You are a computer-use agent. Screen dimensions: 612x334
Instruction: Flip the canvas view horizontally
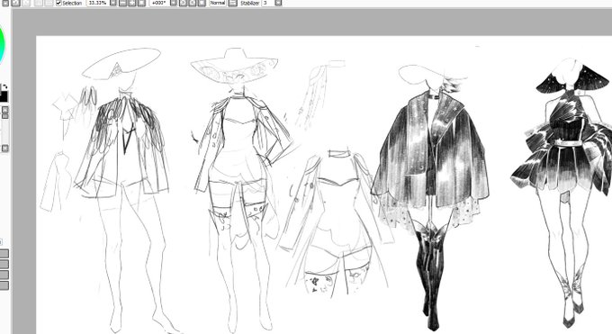pos(232,3)
